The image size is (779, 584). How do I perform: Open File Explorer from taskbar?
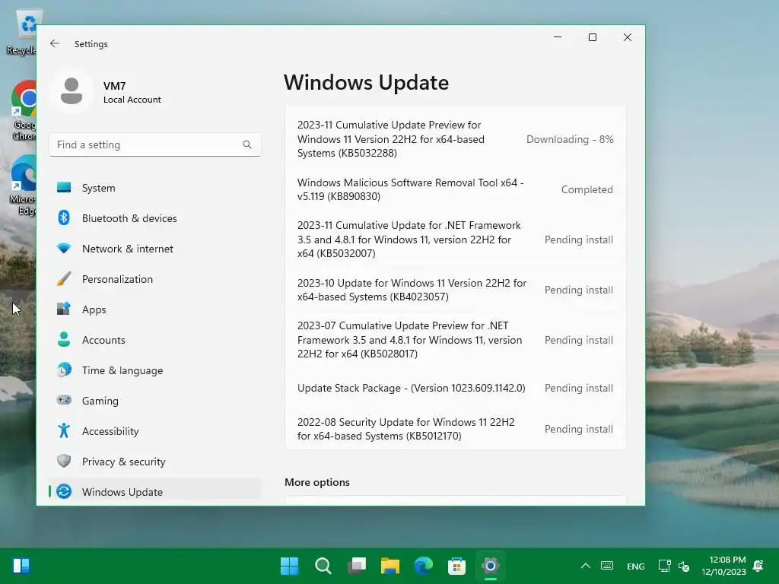(390, 566)
